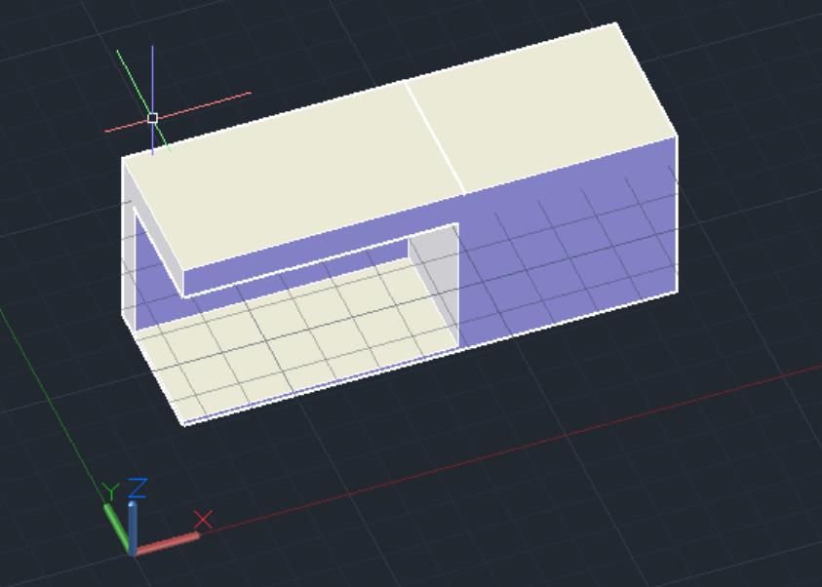This screenshot has width=822, height=587.
Task: Pick the right vertical corner edge of the box
Action: (x=677, y=215)
